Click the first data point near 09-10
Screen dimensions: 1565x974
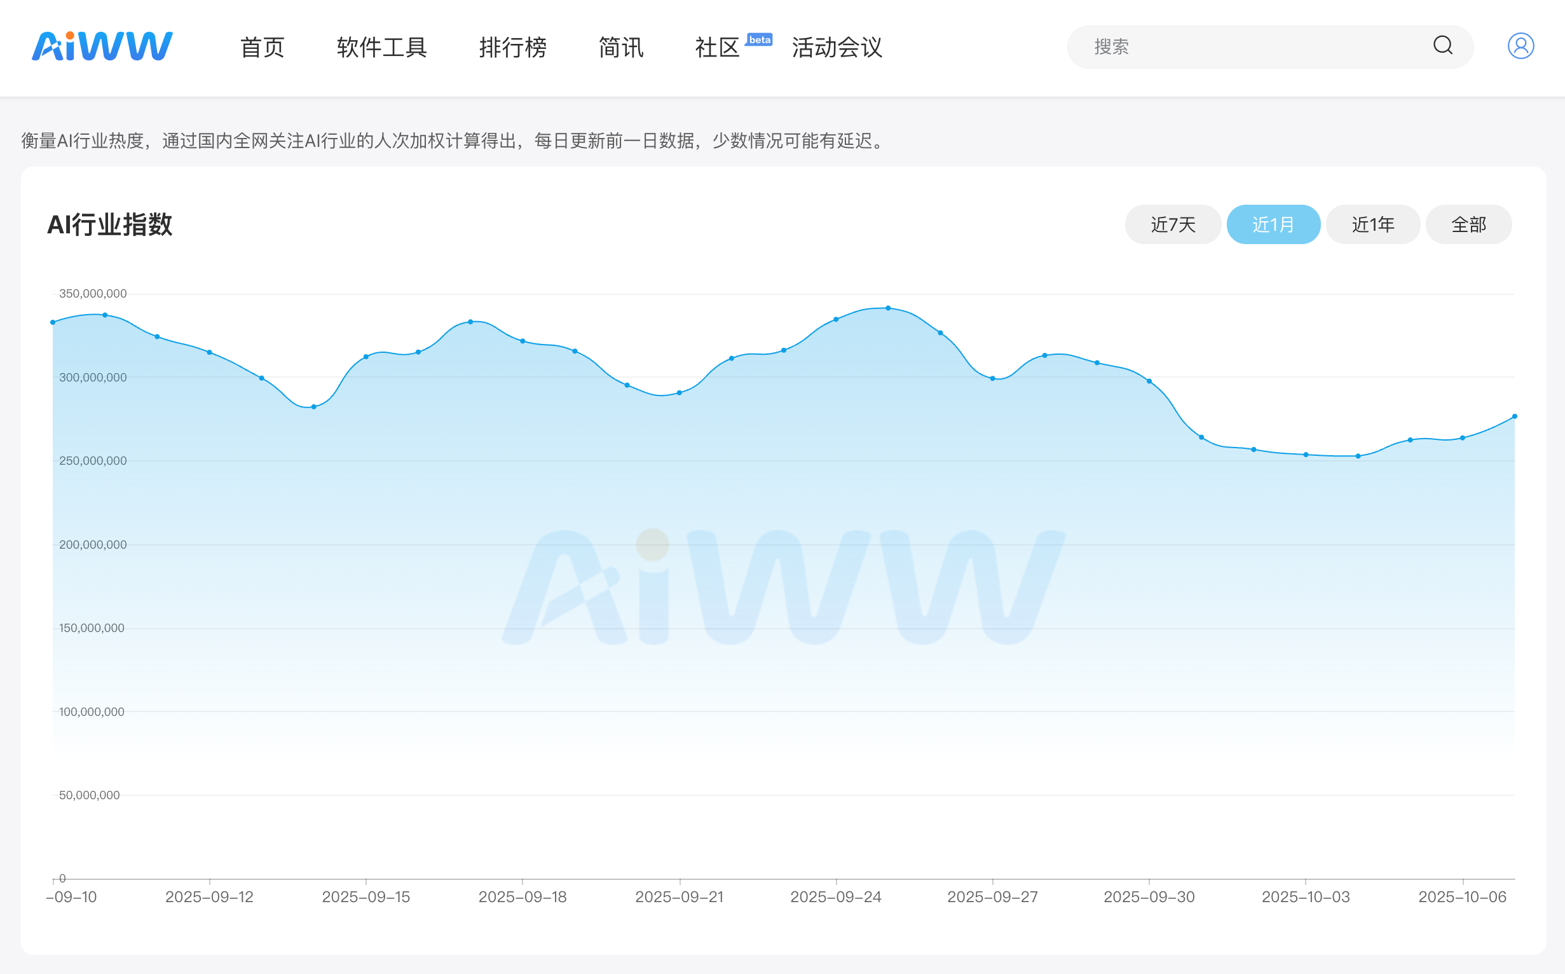tap(52, 322)
